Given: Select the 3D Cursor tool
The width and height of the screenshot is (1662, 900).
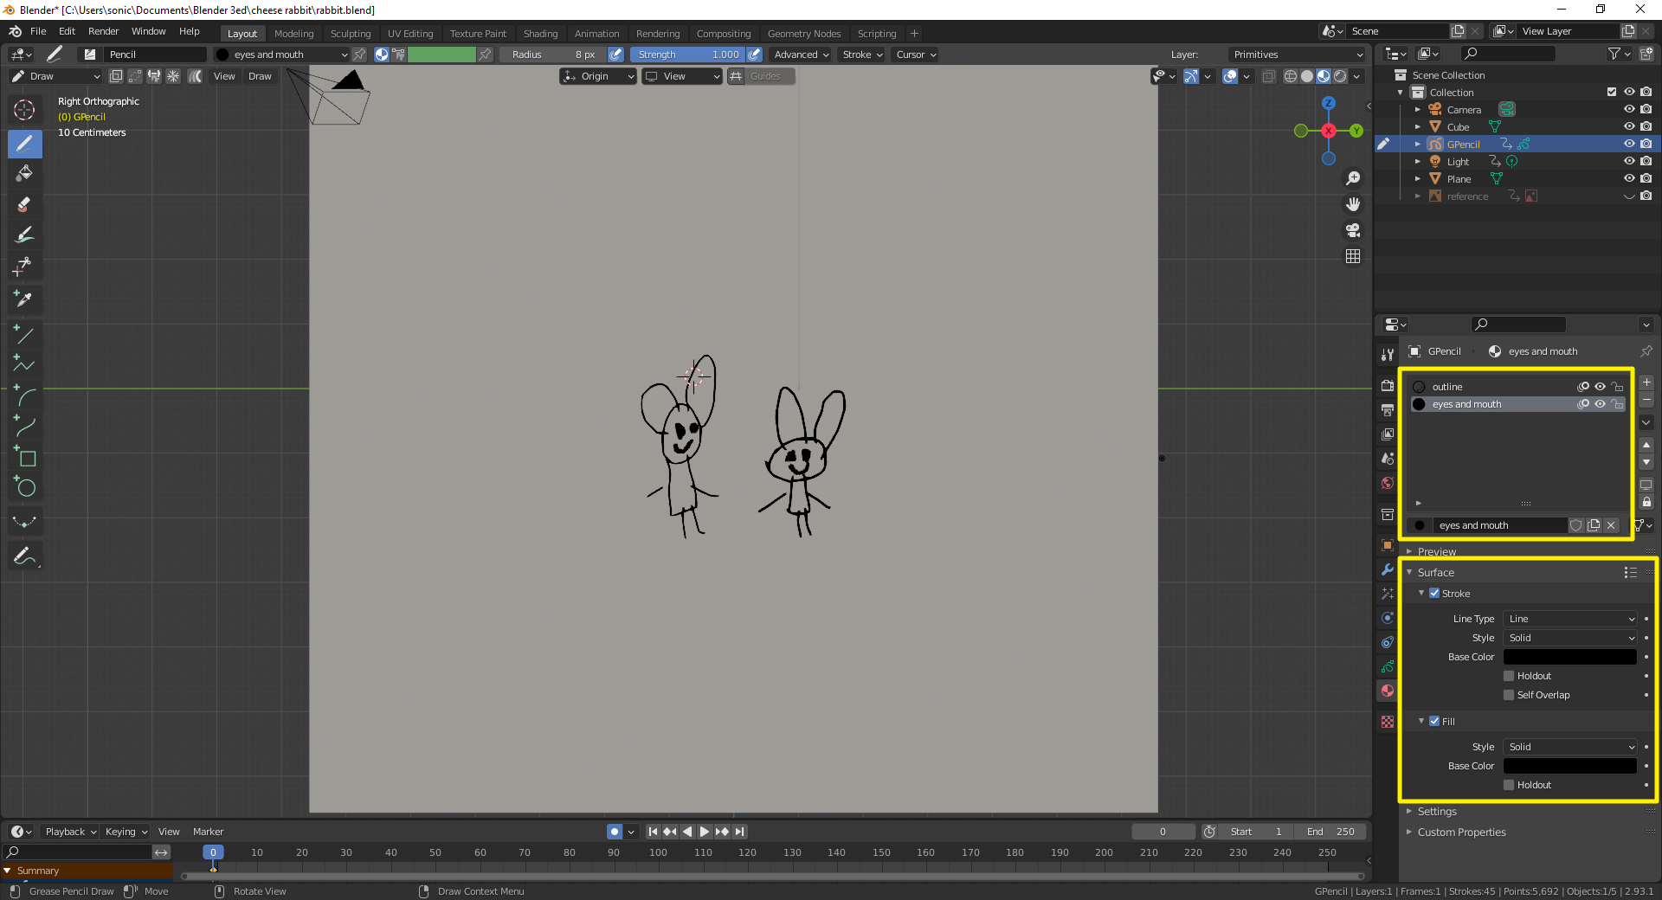Looking at the screenshot, I should [x=25, y=110].
